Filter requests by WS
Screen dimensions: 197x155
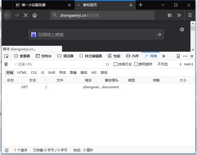(x=94, y=73)
